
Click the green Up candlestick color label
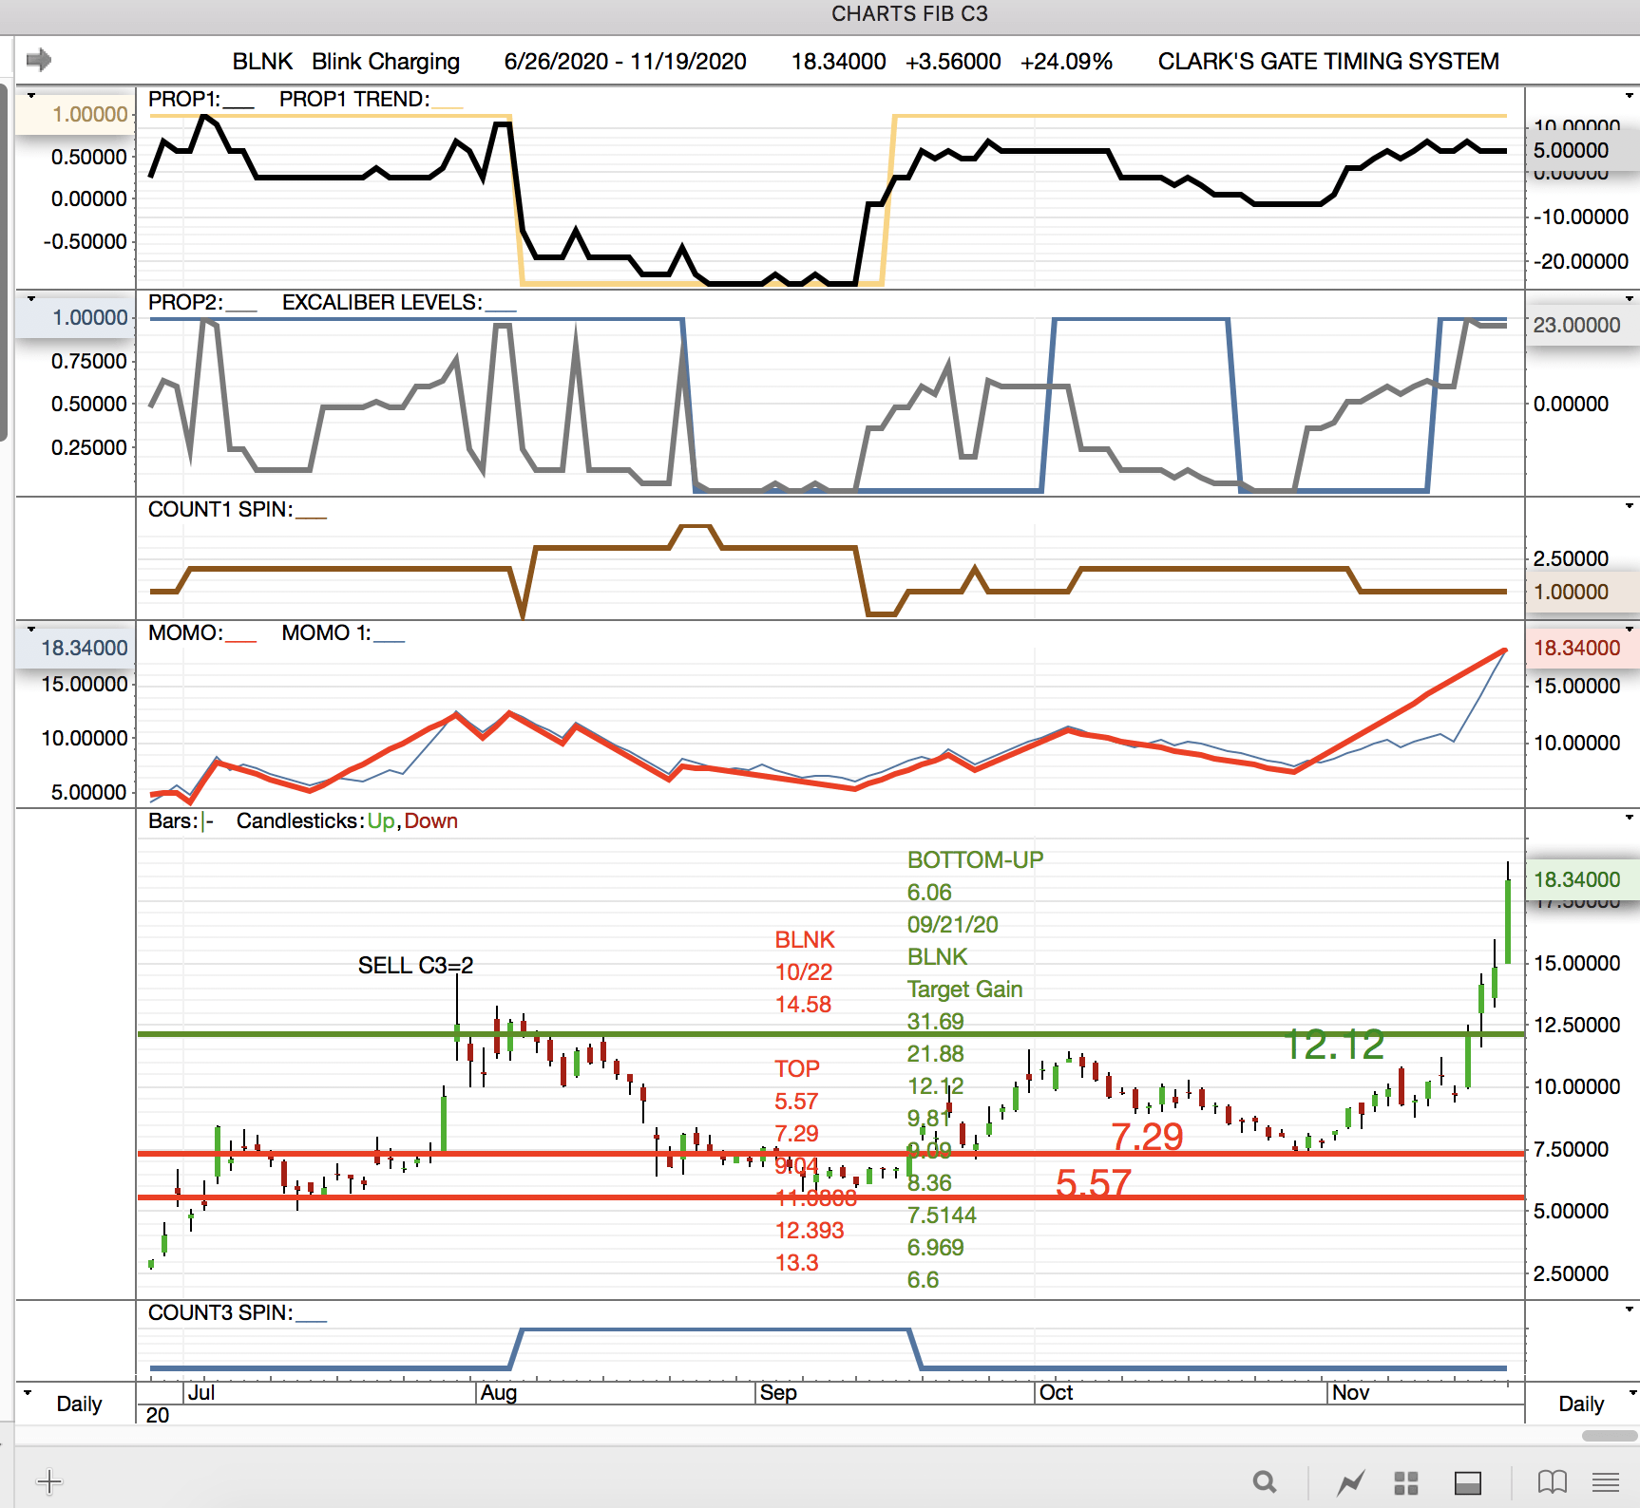coord(381,820)
